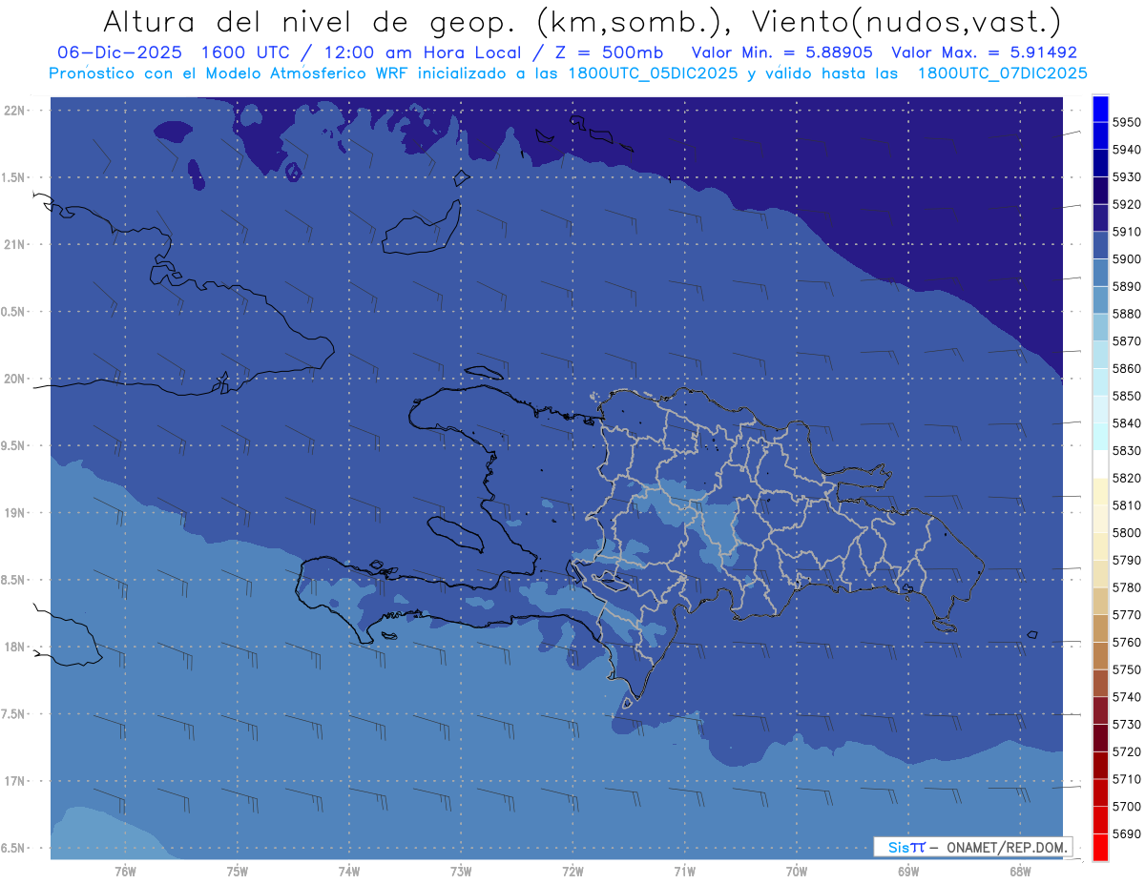Click the "21N" latitude label
1145x884 pixels.
click(x=13, y=244)
